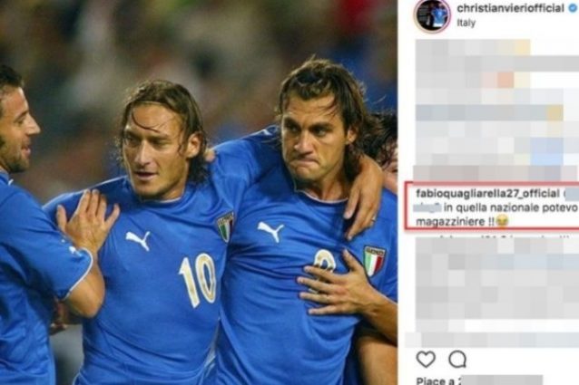Open the main photo of players in blue
Viewport: 579px width, 385px height.
click(198, 192)
